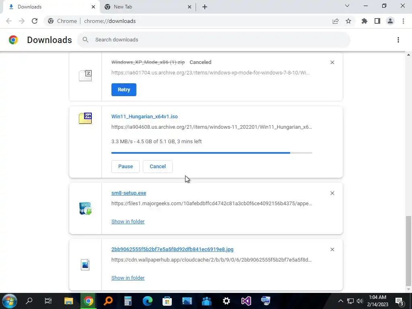Viewport: 412px width, 309px height.
Task: Remove sm8-setup.exe from the downloads list
Action: (332, 193)
